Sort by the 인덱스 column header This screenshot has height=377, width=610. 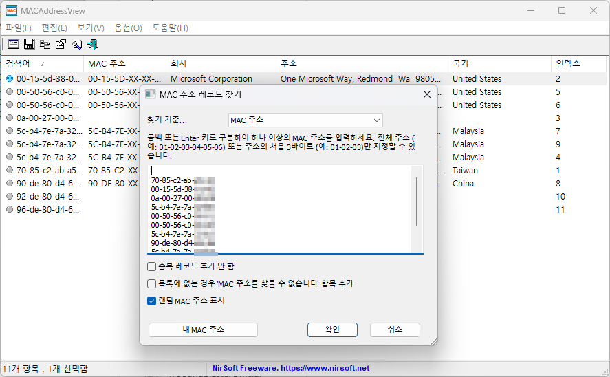click(578, 63)
